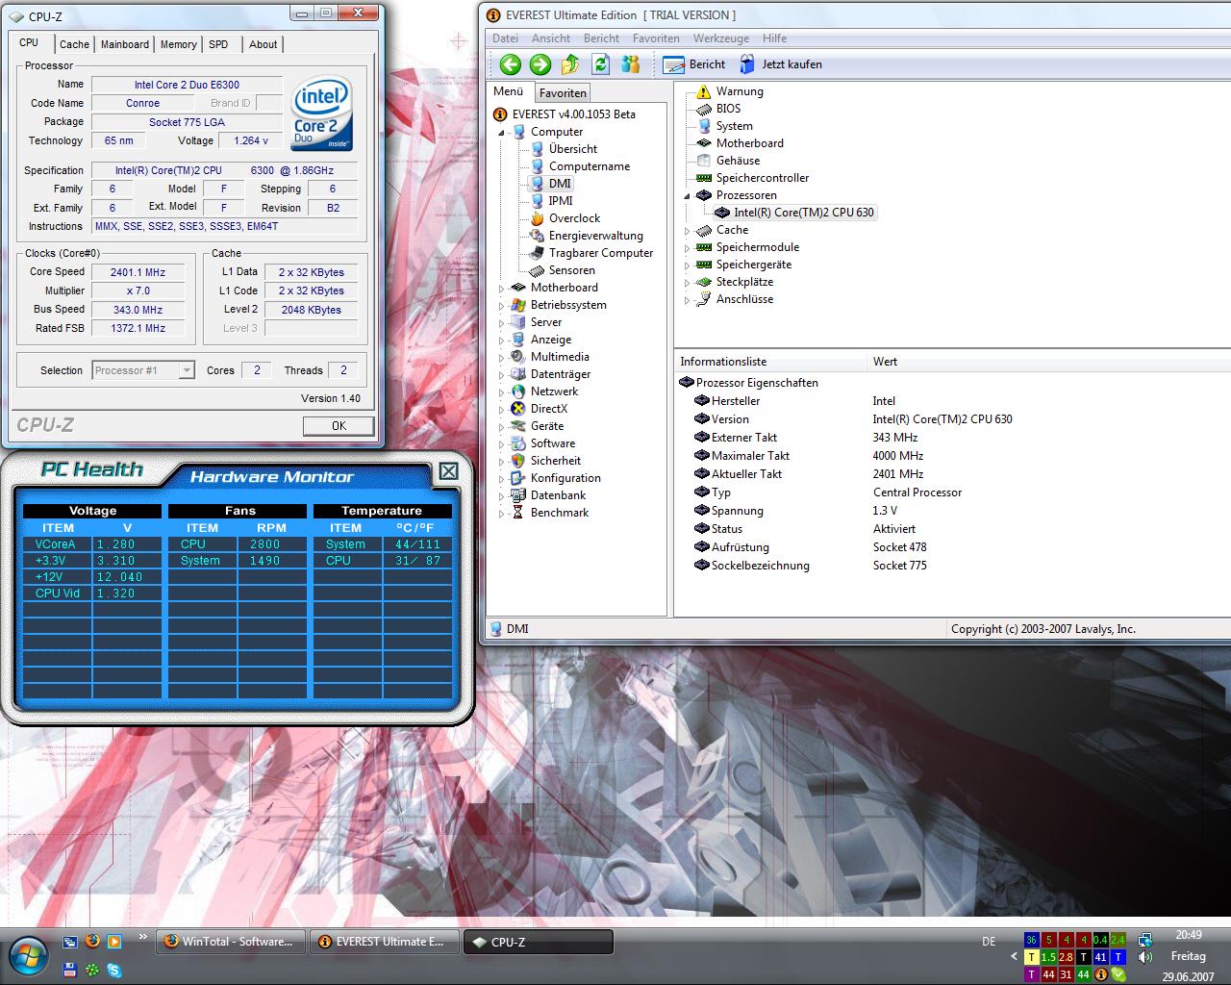The width and height of the screenshot is (1231, 985).
Task: Click the Skype quick launch icon
Action: pyautogui.click(x=114, y=971)
